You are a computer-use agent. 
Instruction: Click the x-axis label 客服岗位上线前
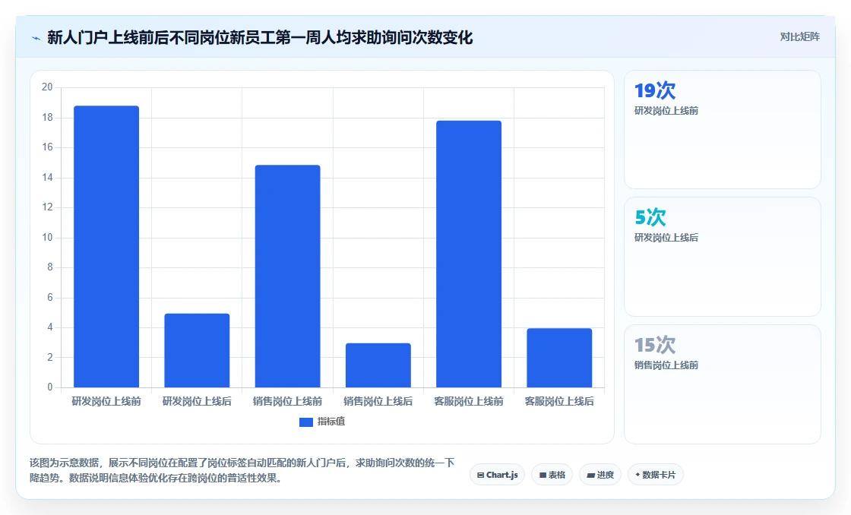(469, 402)
